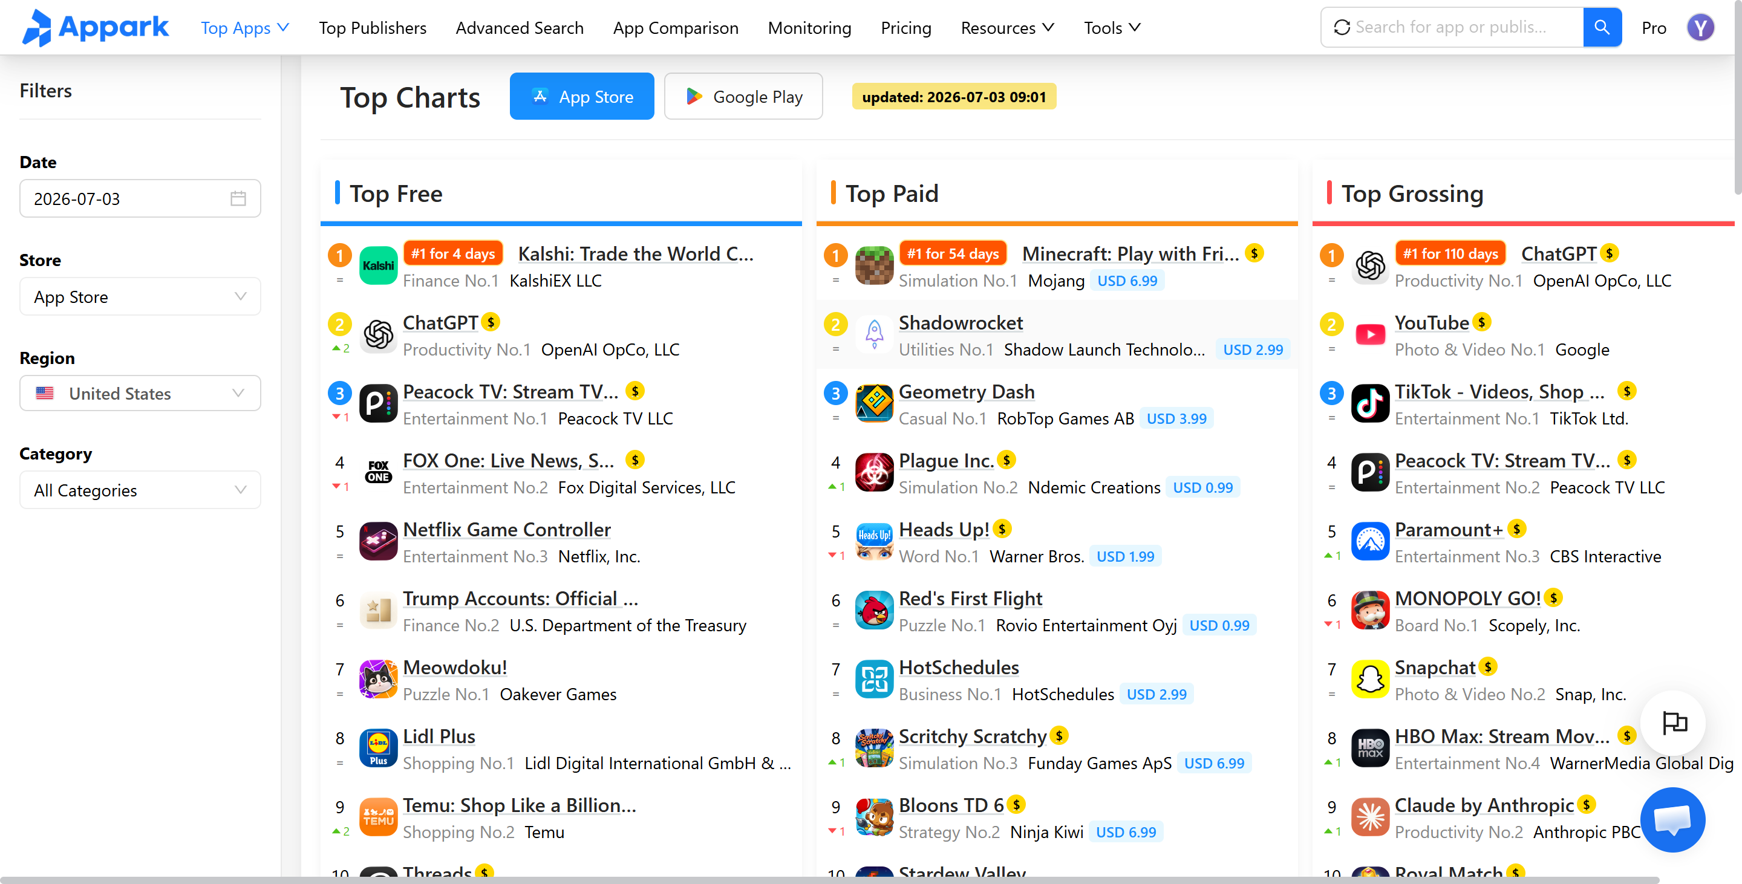Open the Top Apps dropdown menu
Image resolution: width=1742 pixels, height=884 pixels.
[x=245, y=28]
